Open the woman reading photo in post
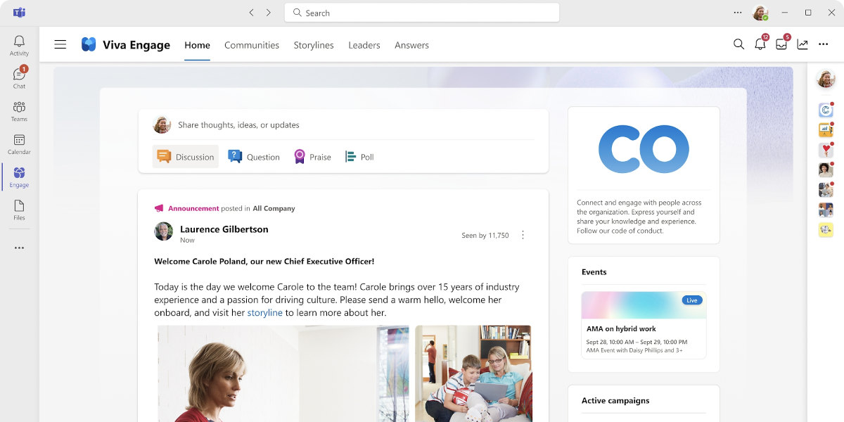 [x=283, y=373]
